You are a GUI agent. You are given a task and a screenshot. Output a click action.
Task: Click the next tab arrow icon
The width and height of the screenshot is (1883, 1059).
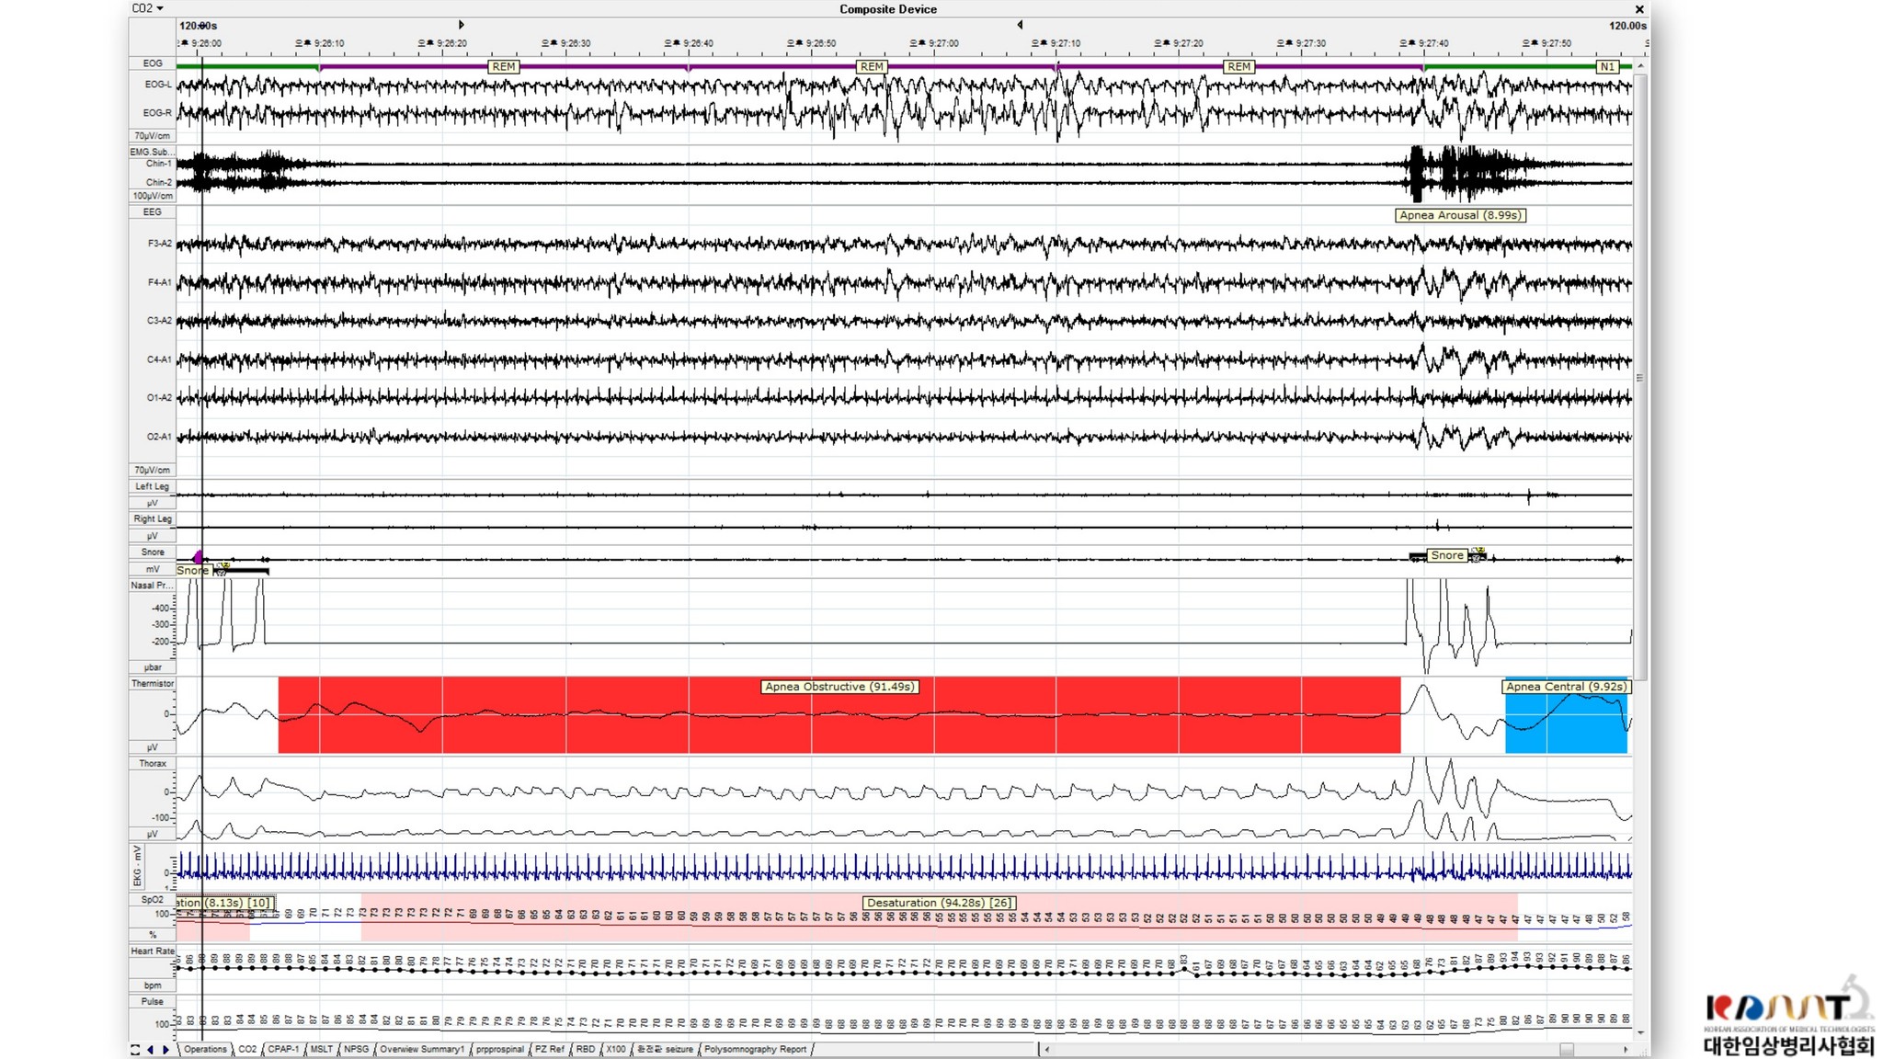(x=165, y=1050)
